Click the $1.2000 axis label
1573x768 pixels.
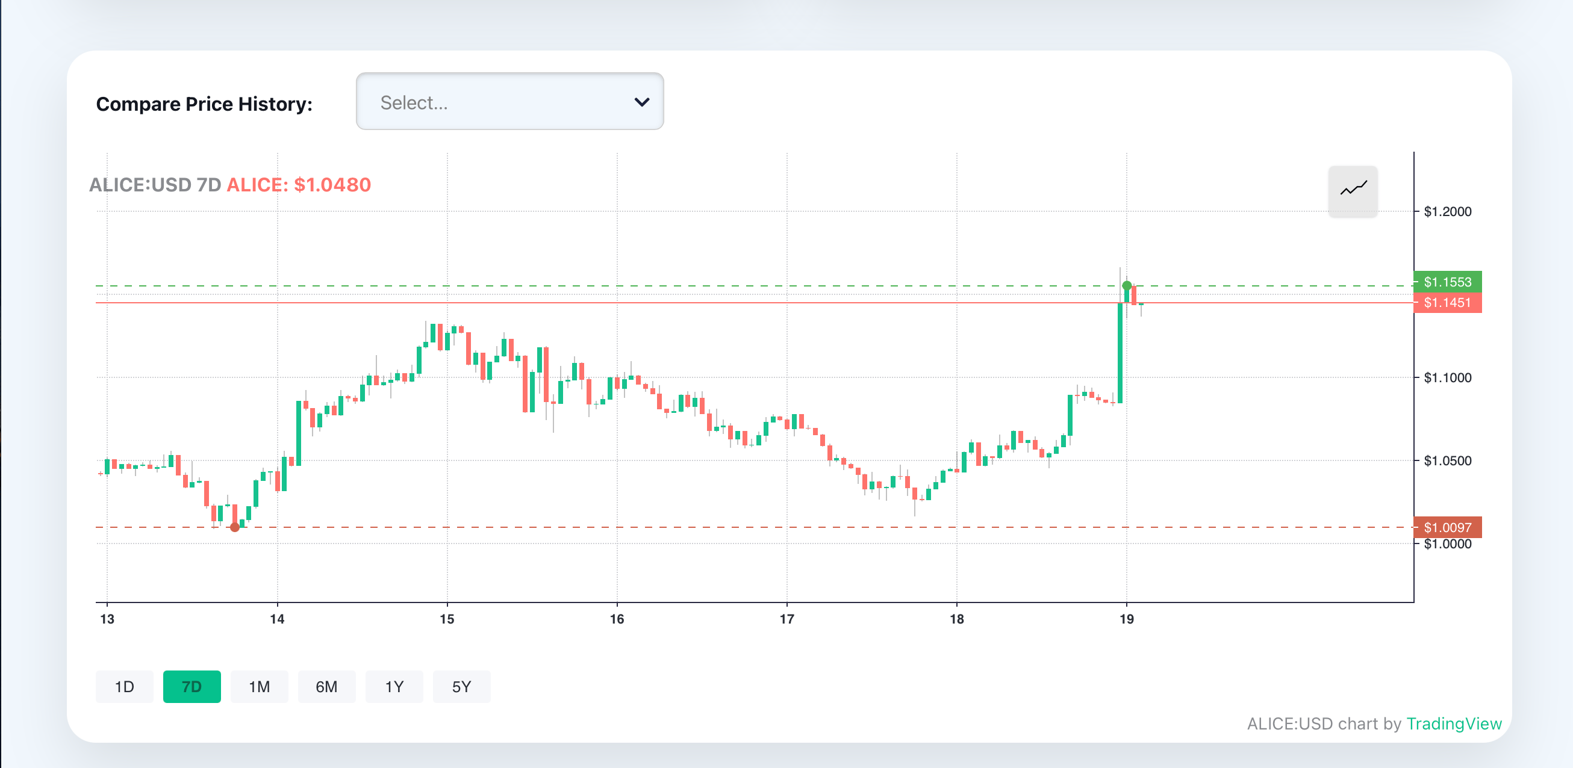click(x=1447, y=211)
